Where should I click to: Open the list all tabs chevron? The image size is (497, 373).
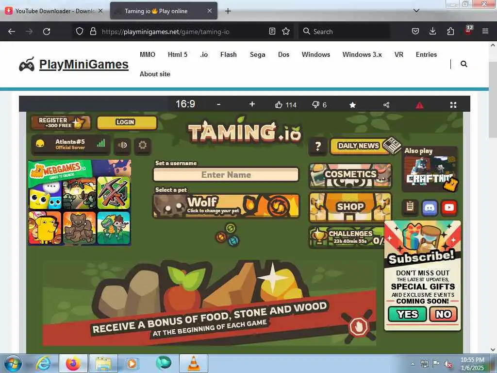click(416, 11)
